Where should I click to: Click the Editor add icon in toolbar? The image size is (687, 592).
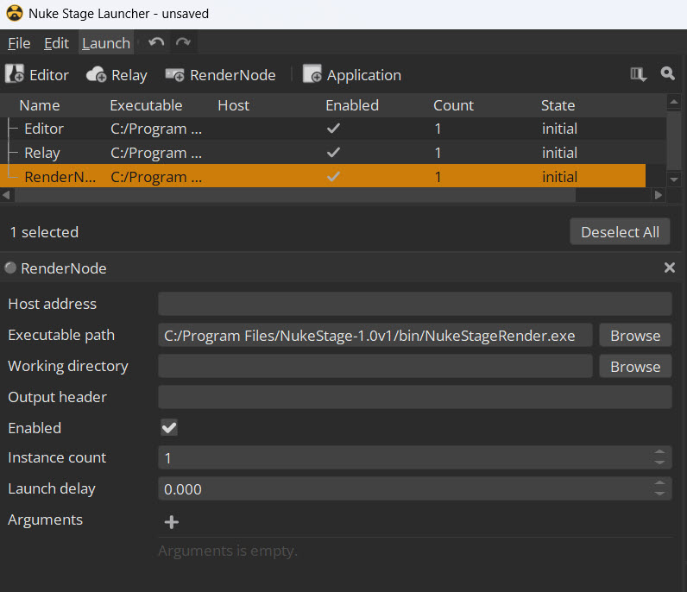[15, 75]
